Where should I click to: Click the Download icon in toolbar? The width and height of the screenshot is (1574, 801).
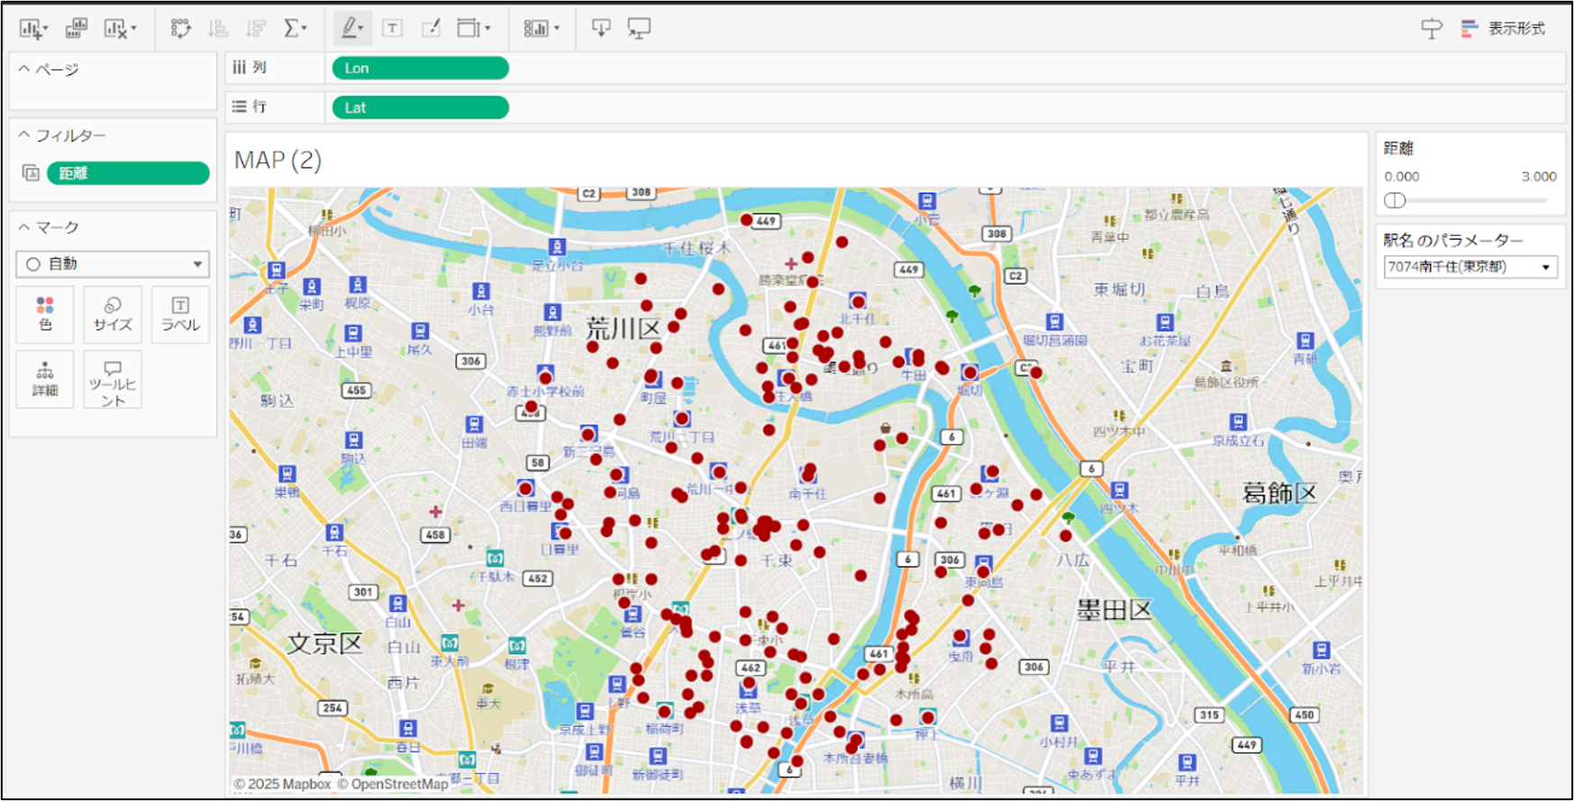601,29
